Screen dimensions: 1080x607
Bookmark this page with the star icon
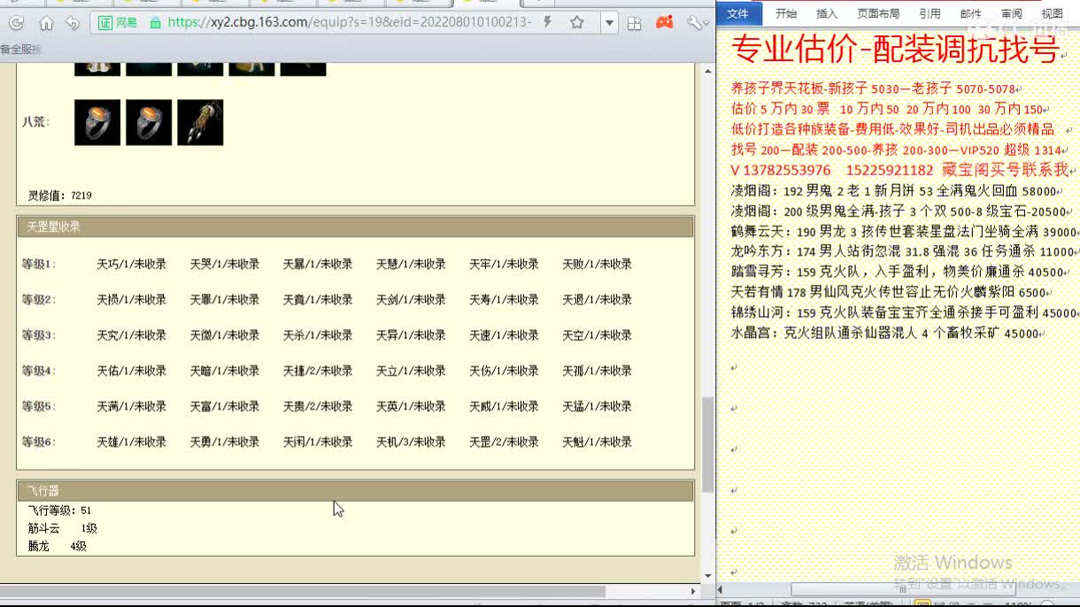577,23
